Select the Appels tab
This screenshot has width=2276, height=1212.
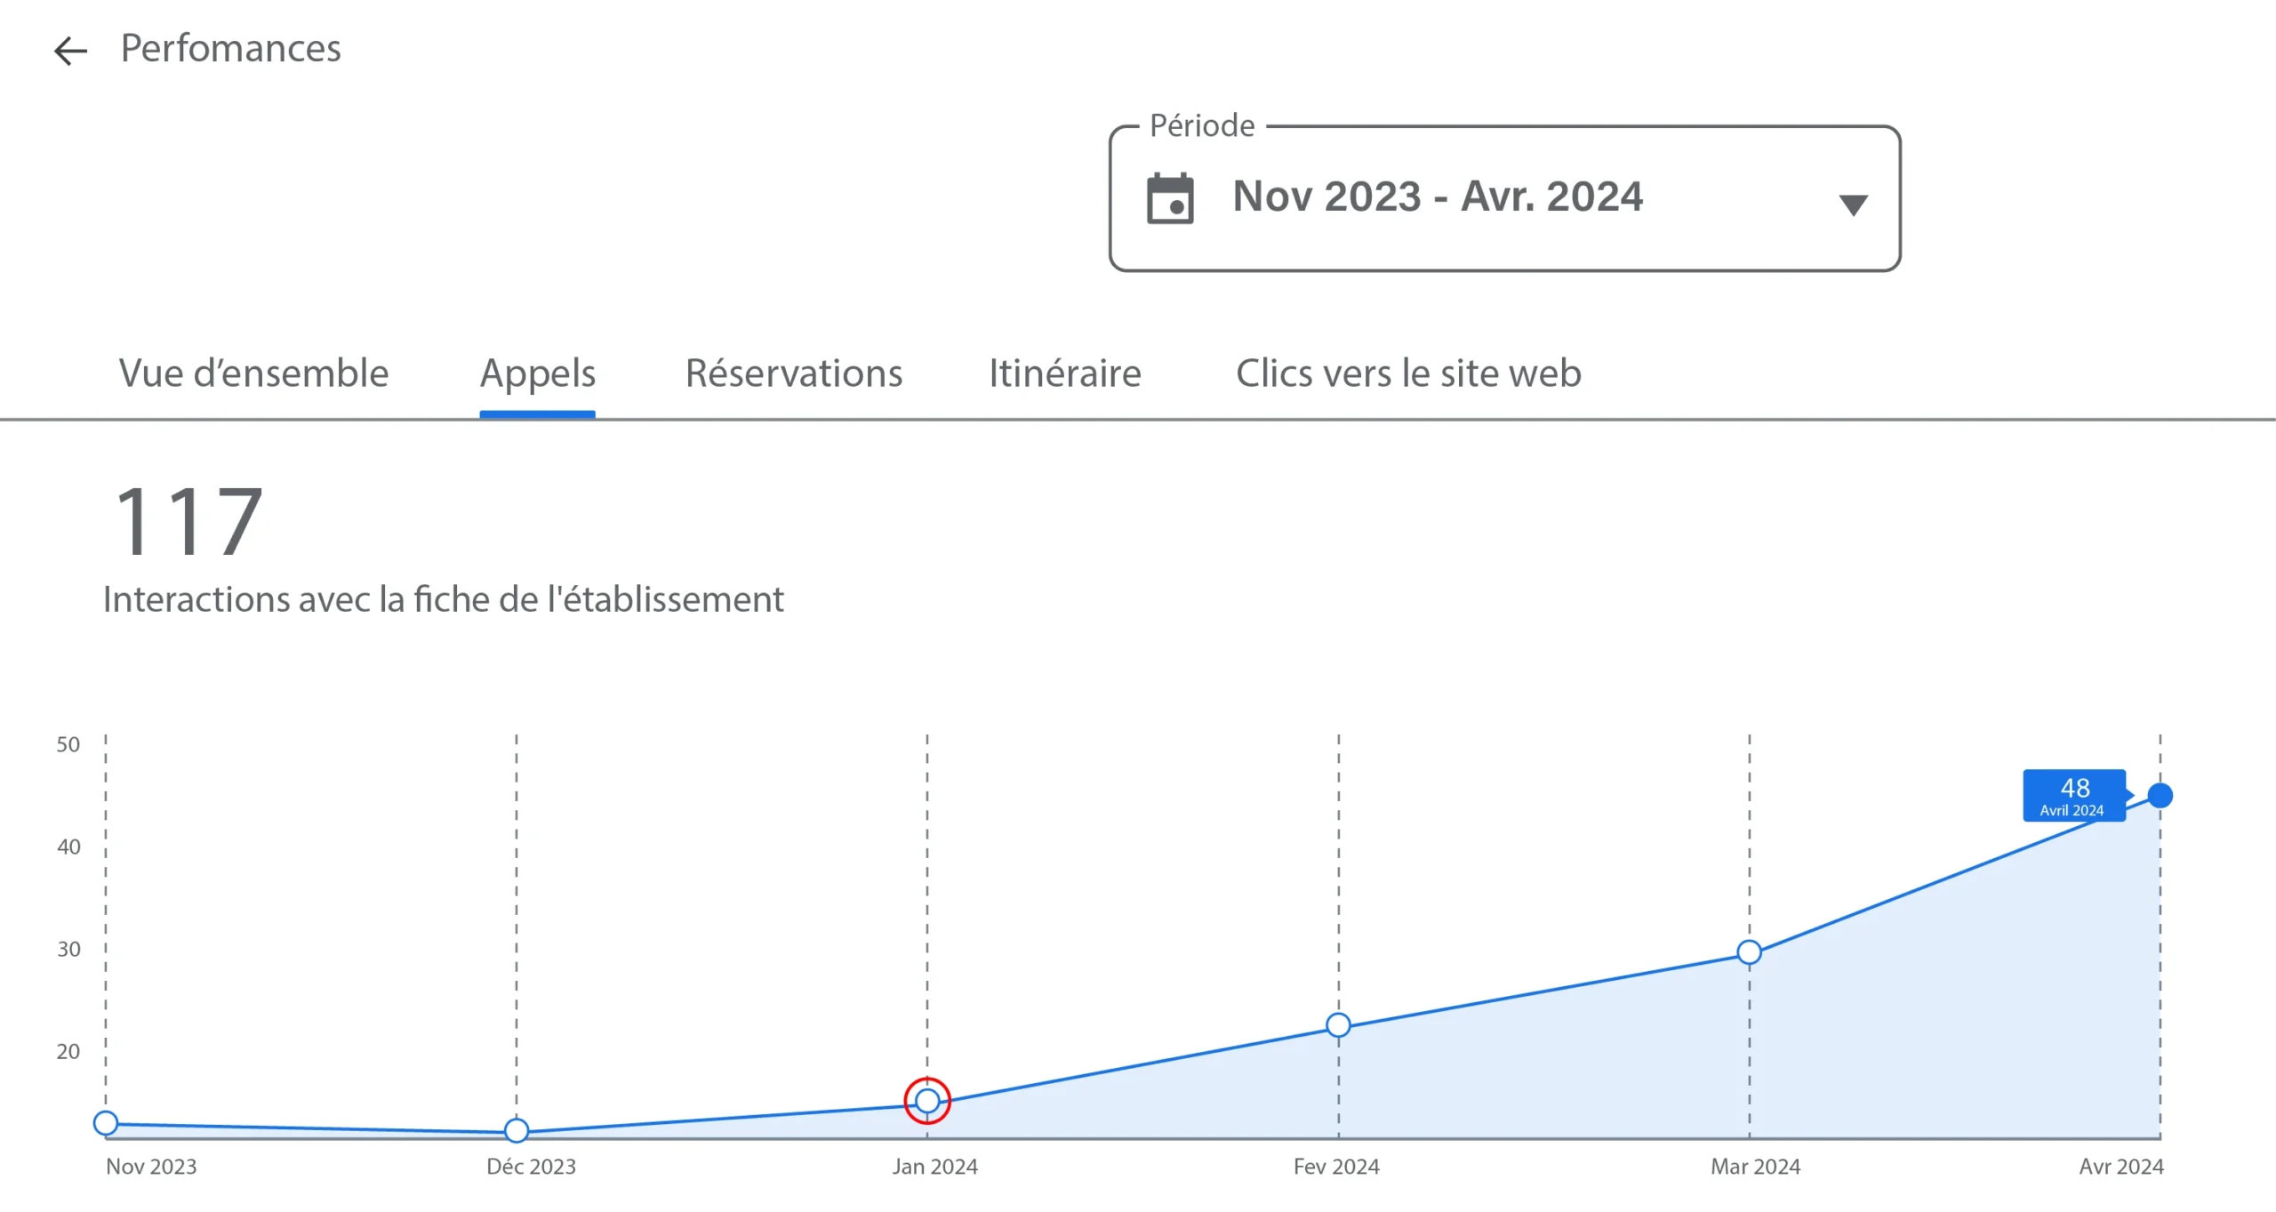pos(537,373)
